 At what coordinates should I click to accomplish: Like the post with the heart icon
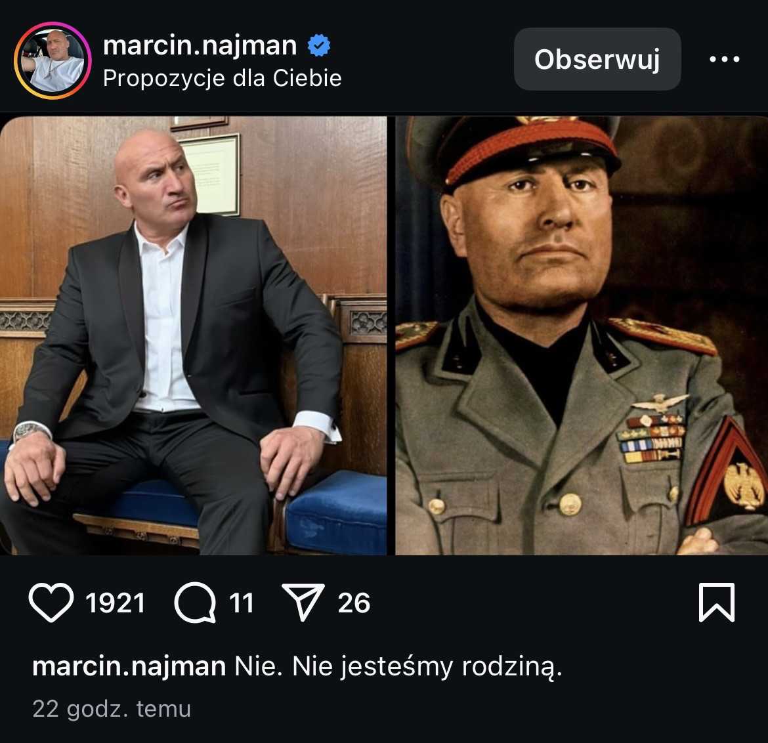[51, 603]
